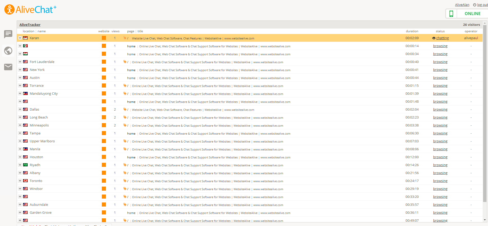Open the mail messages sidebar icon
This screenshot has height=226, width=488.
click(8, 67)
